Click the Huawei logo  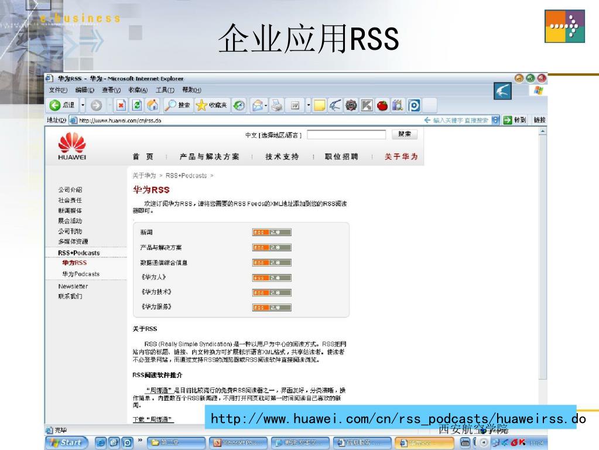pos(72,146)
